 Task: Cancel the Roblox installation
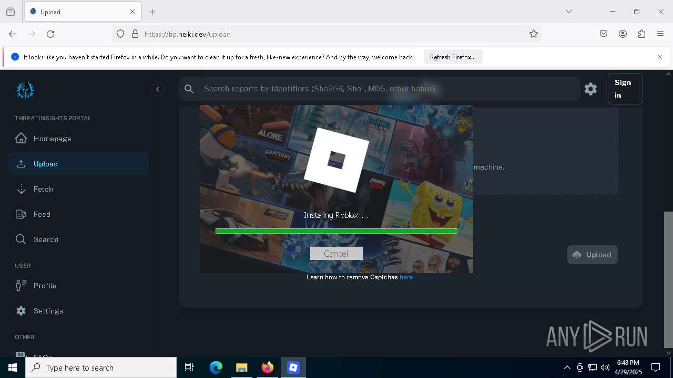click(336, 254)
